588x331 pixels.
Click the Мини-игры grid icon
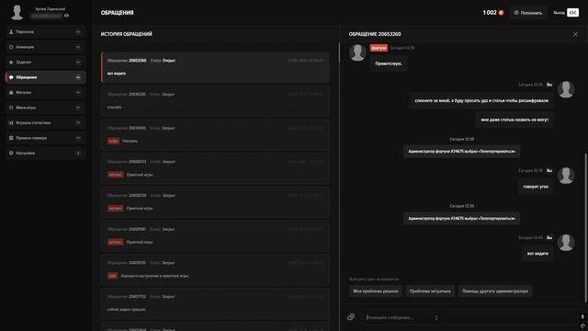(11, 108)
